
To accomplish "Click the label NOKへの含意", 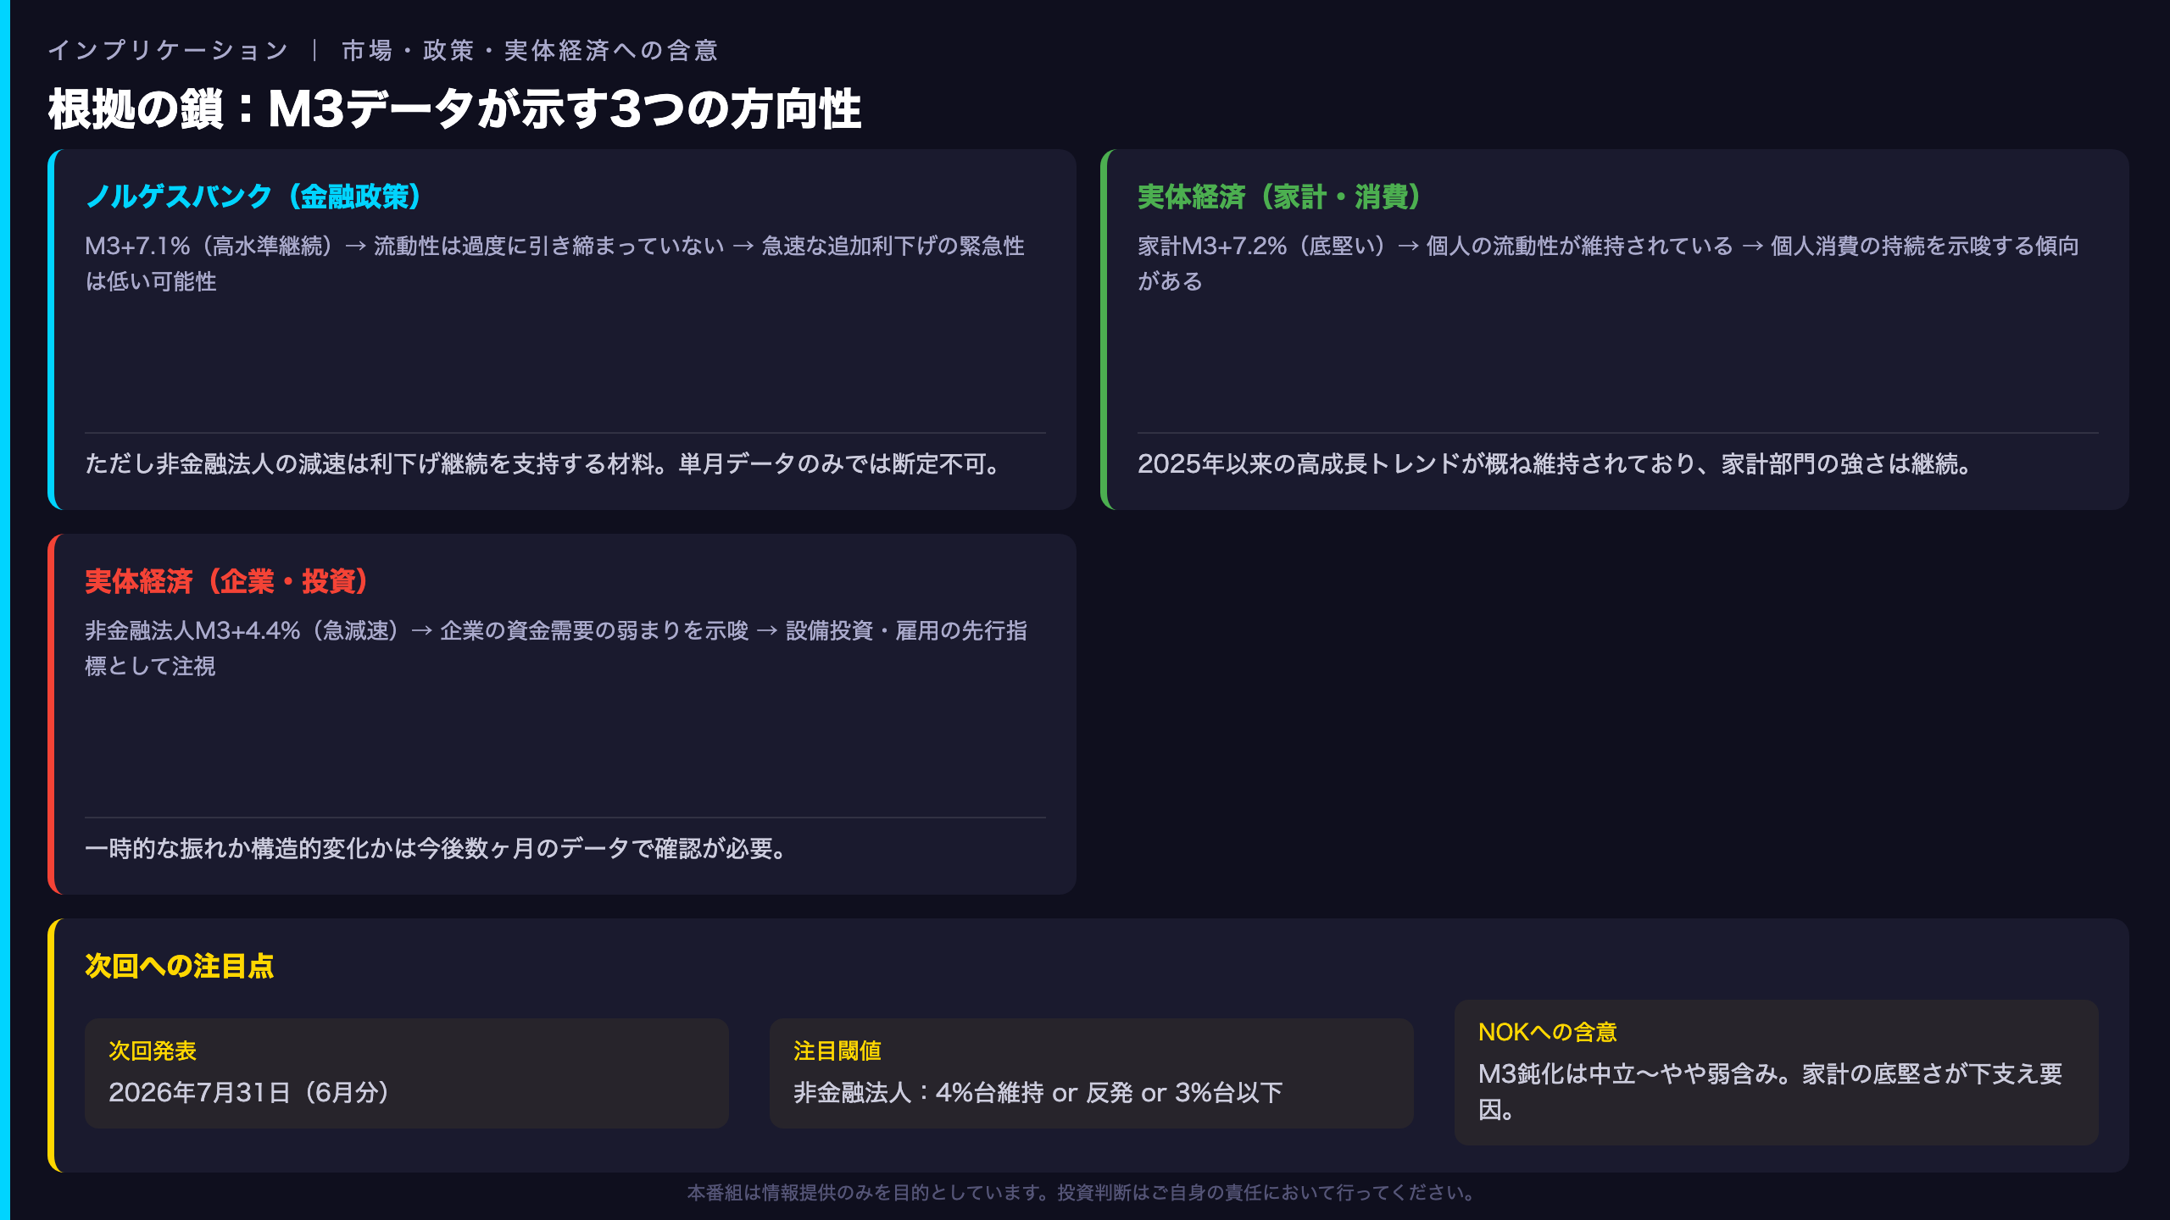I will click(1548, 1032).
